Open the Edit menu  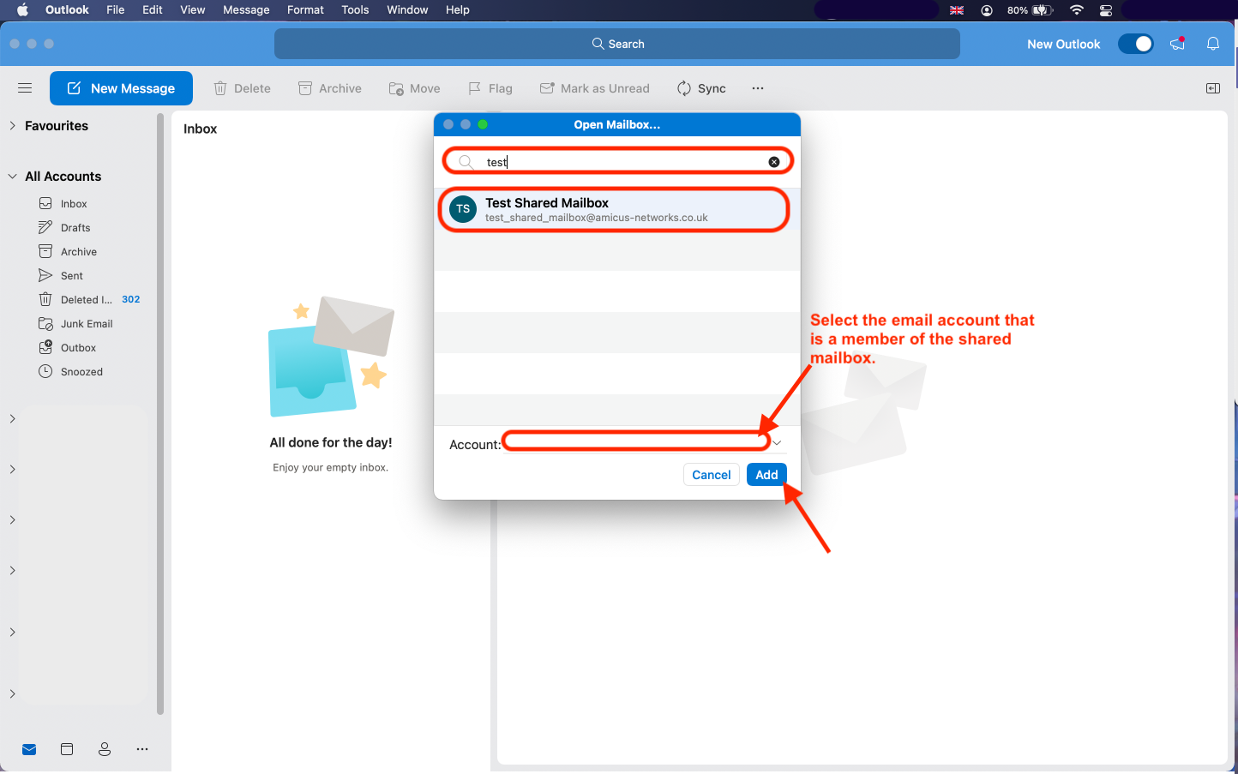[153, 10]
